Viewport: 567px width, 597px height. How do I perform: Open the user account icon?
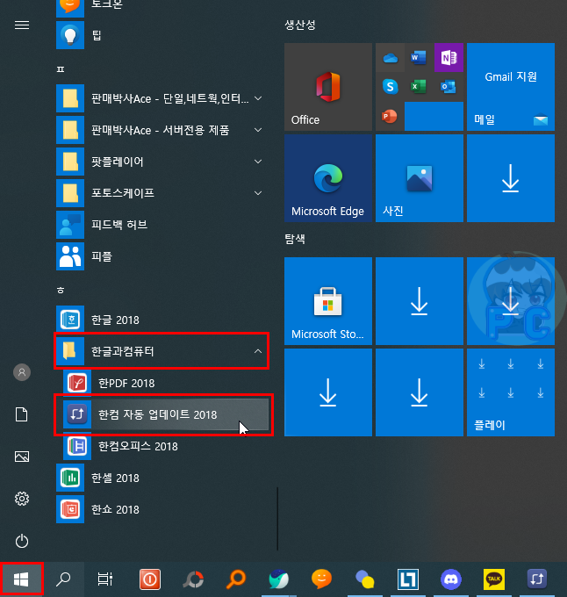coord(22,372)
